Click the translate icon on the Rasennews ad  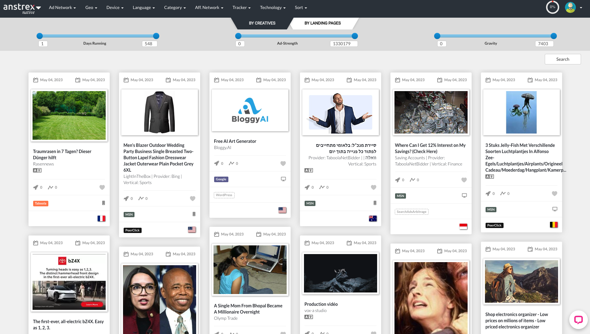click(x=37, y=170)
